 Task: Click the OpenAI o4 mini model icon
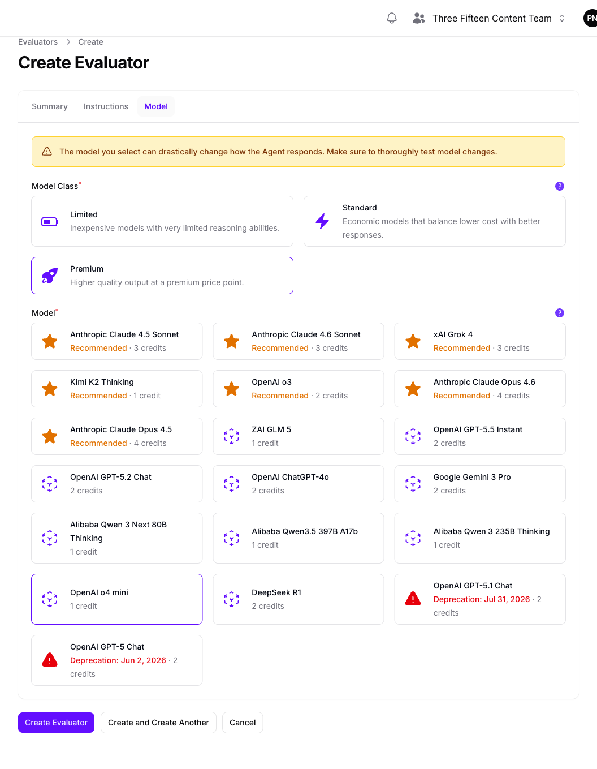[x=50, y=599]
